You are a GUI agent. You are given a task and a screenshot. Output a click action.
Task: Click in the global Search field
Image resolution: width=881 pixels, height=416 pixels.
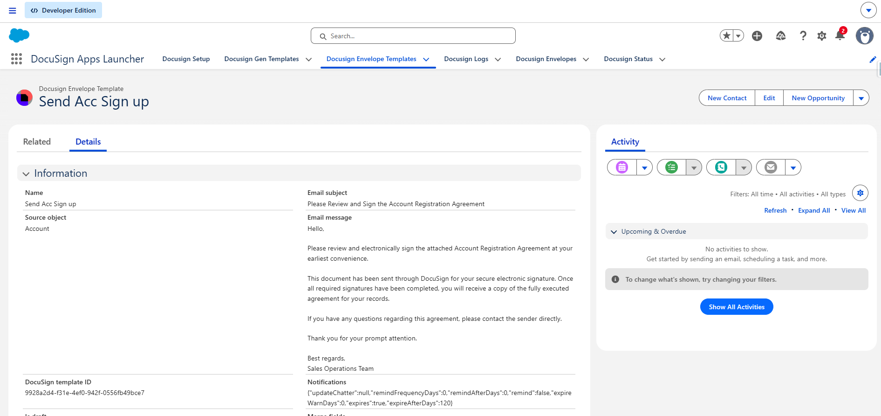[x=413, y=36]
